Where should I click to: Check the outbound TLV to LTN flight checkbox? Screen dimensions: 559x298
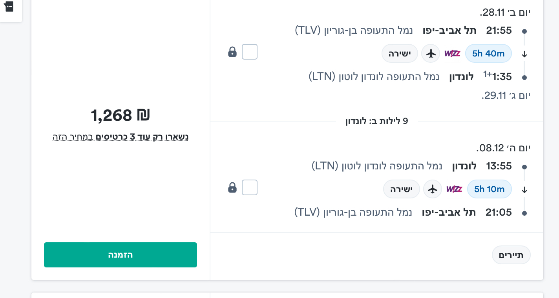click(250, 52)
